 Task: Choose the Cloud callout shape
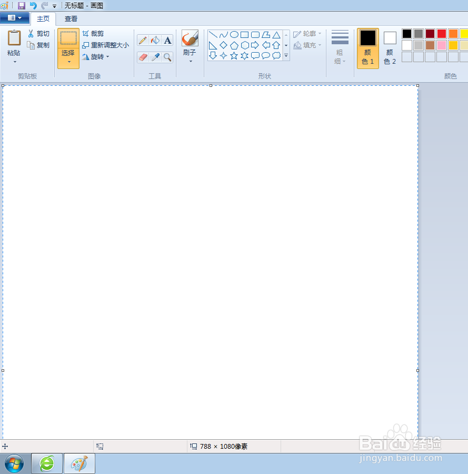click(276, 56)
